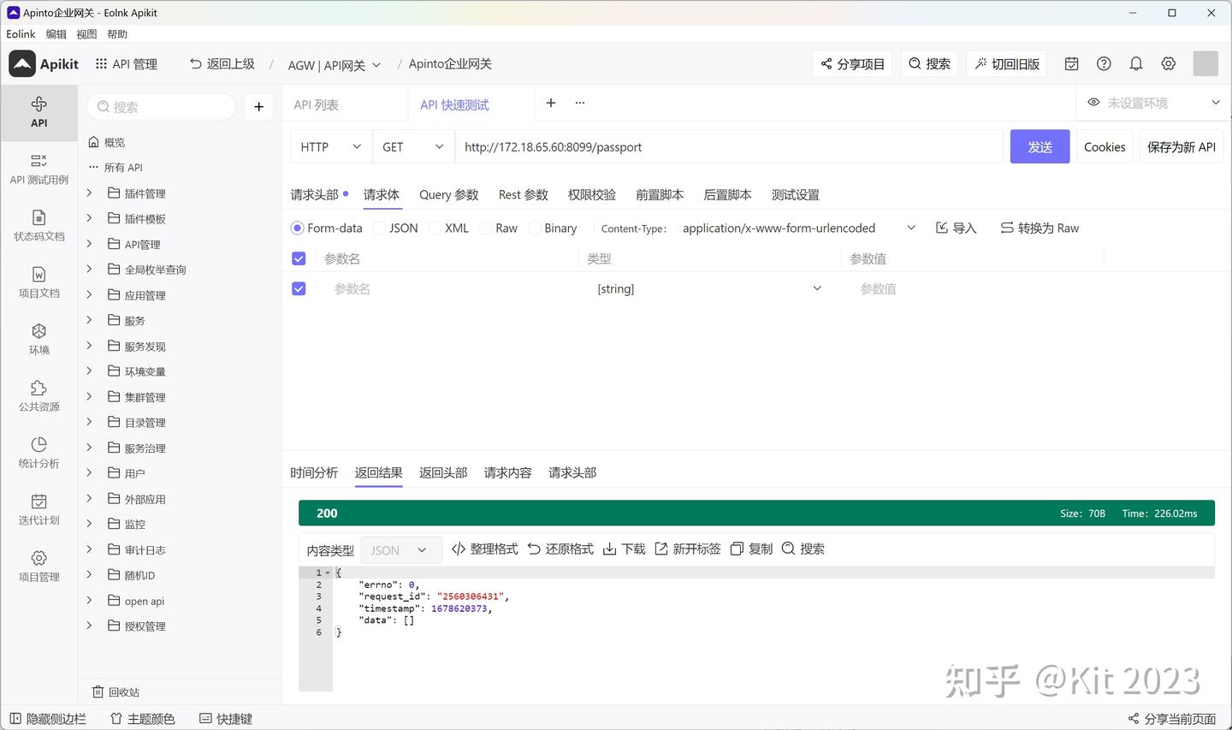The width and height of the screenshot is (1232, 730).
Task: Click the three-dots more tabs icon
Action: 580,103
